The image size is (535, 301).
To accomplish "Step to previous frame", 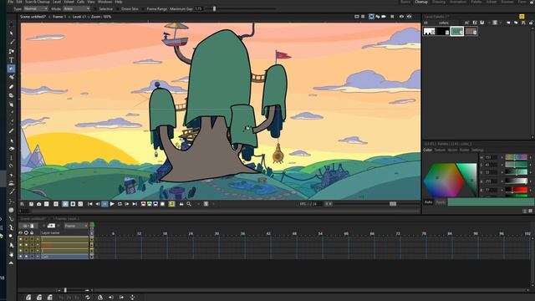I will point(98,204).
